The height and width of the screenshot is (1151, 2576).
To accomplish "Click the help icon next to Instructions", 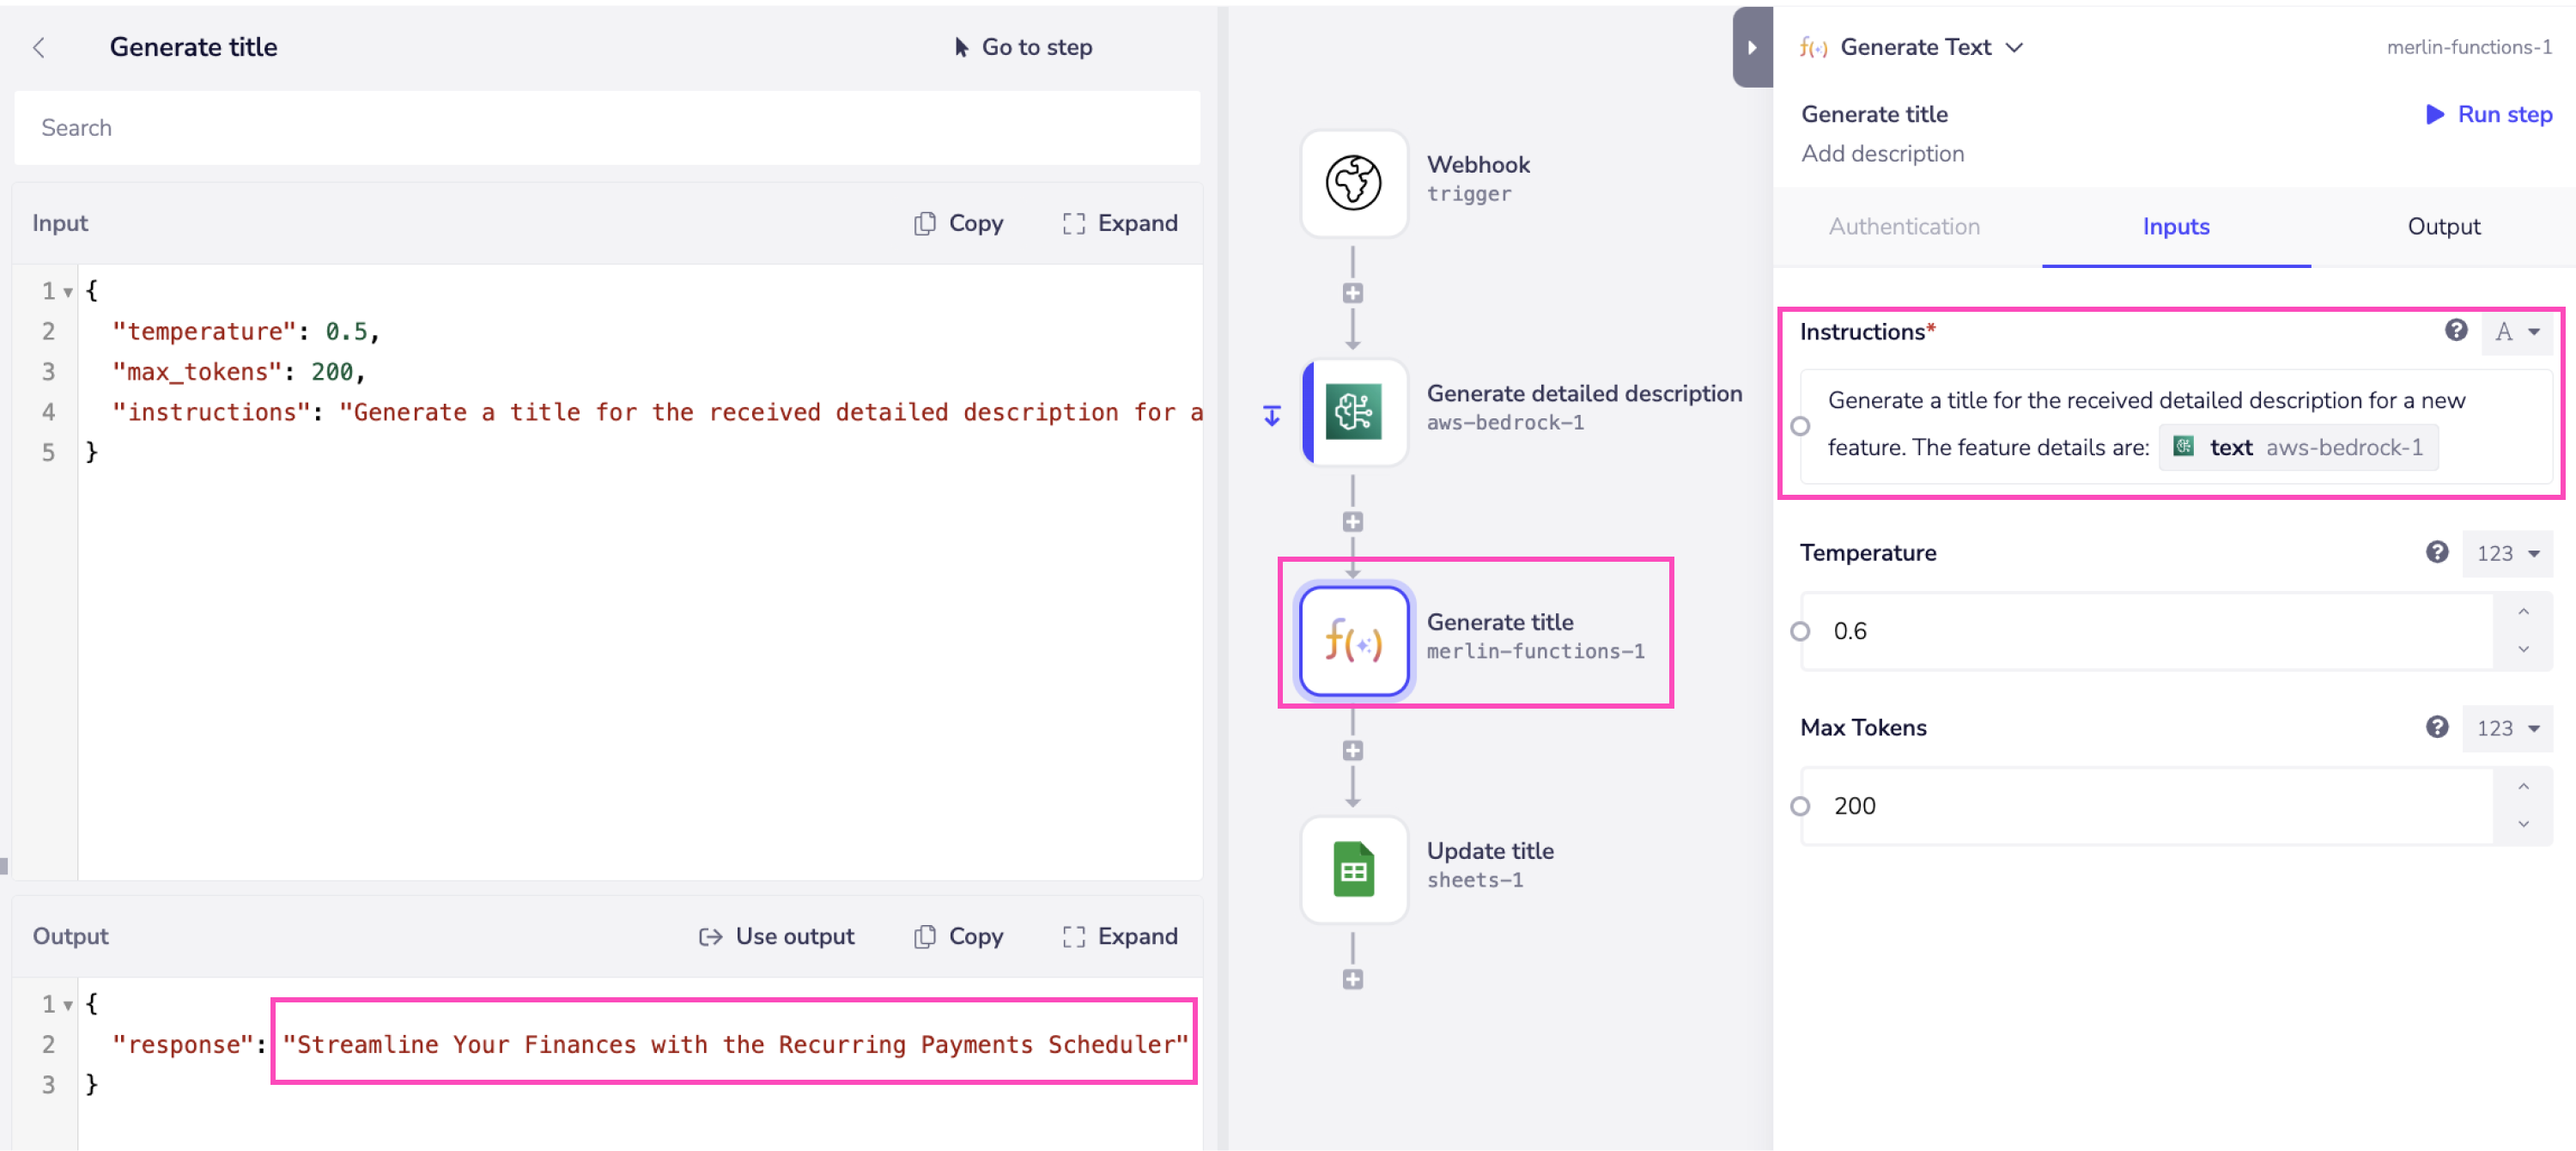I will (2455, 330).
